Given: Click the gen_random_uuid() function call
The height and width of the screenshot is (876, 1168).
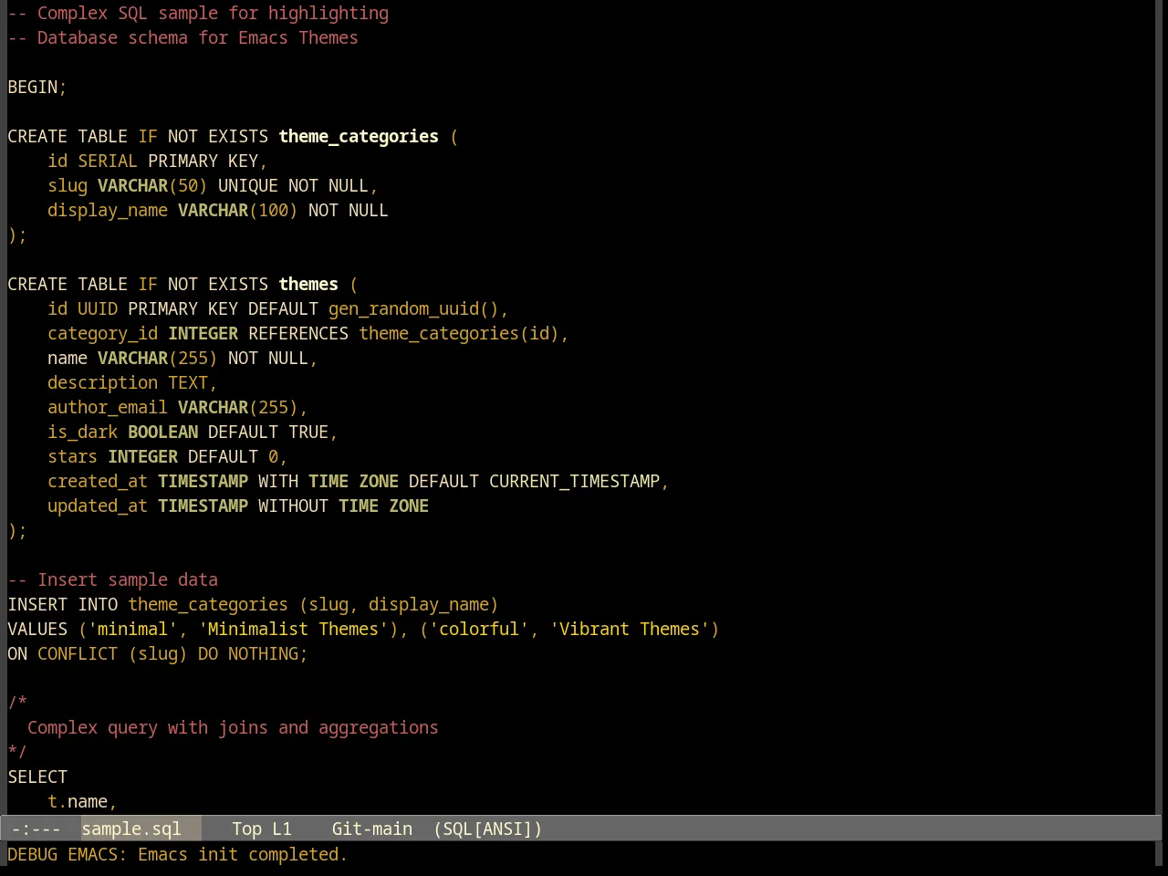Looking at the screenshot, I should click(413, 308).
